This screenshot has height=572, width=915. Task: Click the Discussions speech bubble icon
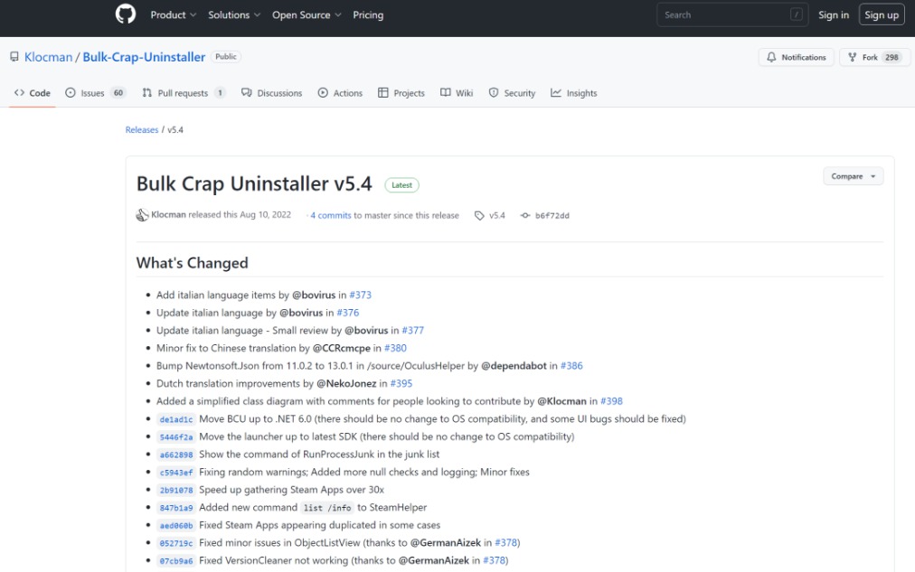(247, 93)
